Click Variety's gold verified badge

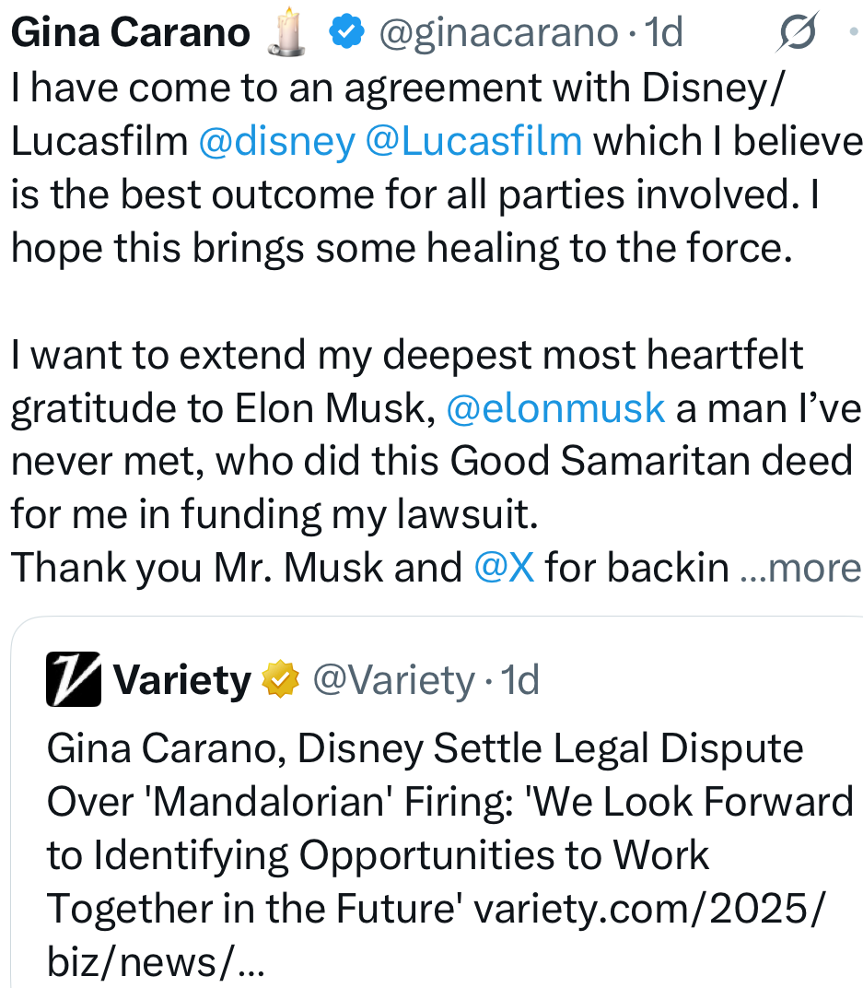(x=282, y=681)
